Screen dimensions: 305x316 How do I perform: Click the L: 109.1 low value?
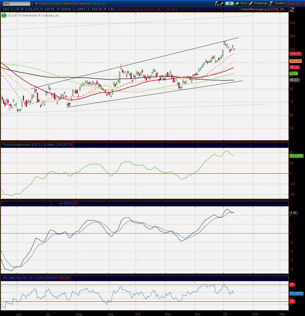tap(79, 9)
